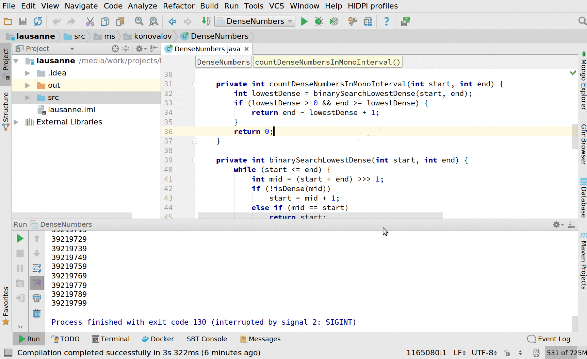Toggle tool window bars at bottom-left corner
Viewport: 587px width, 359px height.
[x=8, y=353]
